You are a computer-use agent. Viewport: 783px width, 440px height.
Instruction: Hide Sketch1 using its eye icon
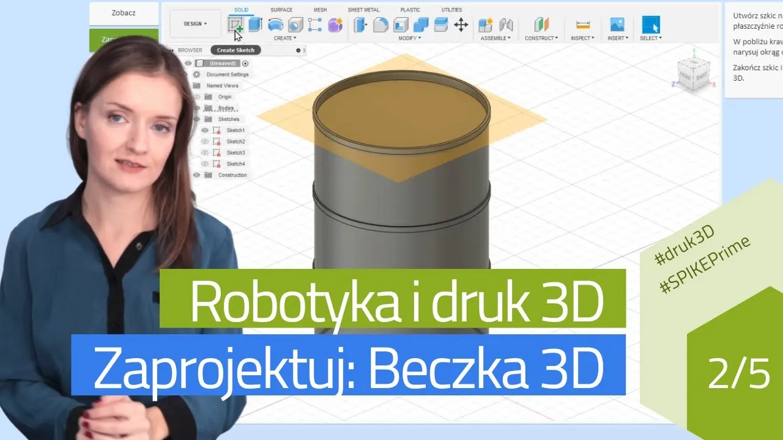tap(205, 130)
